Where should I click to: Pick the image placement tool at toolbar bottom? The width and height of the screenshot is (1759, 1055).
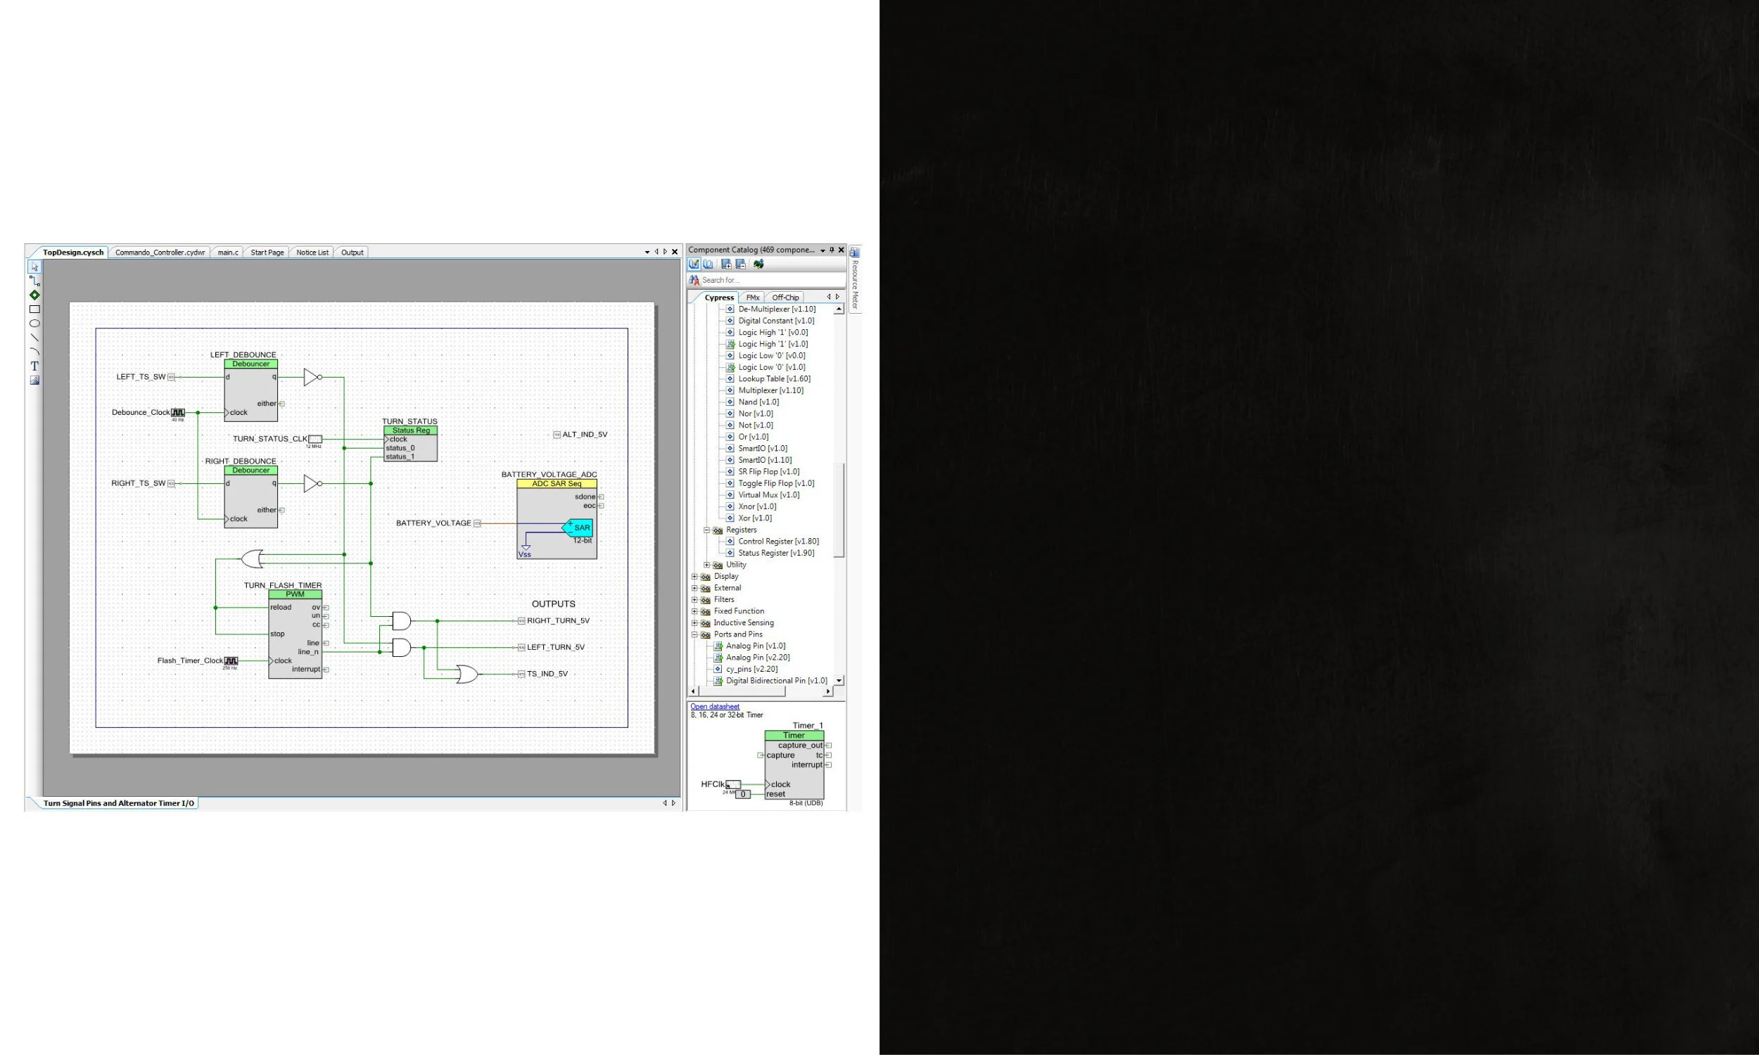(34, 381)
